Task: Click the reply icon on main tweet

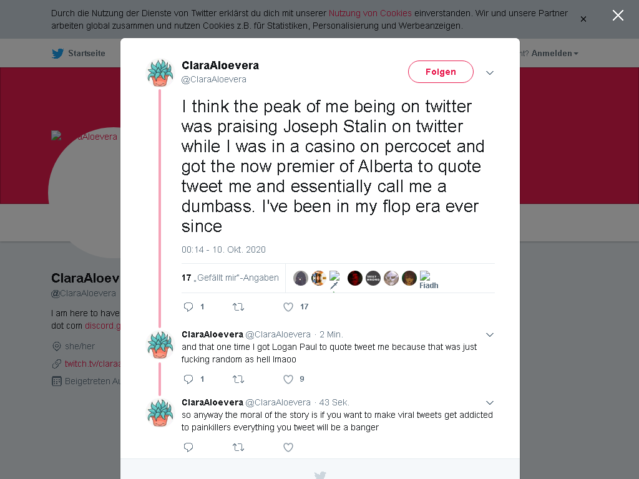Action: [x=188, y=307]
